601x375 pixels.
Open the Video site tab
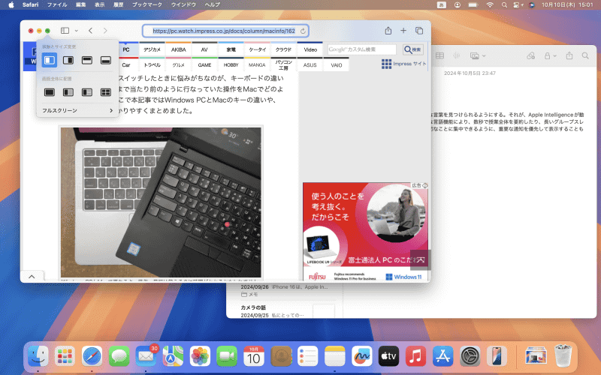click(310, 49)
